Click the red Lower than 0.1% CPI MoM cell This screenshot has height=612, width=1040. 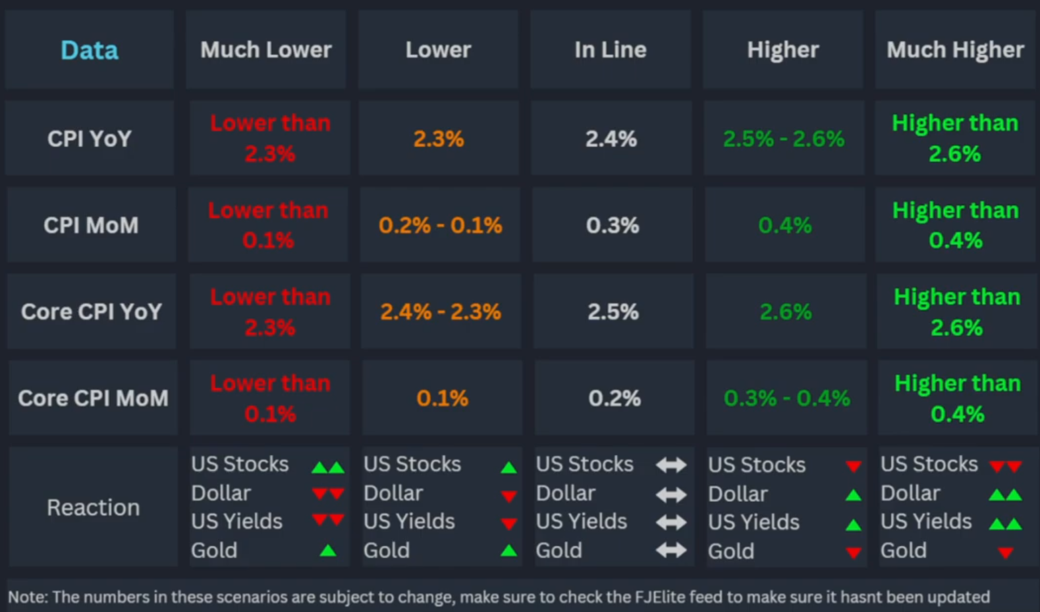coord(268,225)
